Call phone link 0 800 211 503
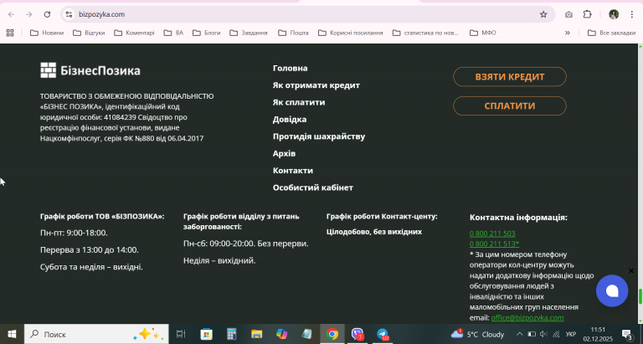The image size is (643, 344). 492,234
